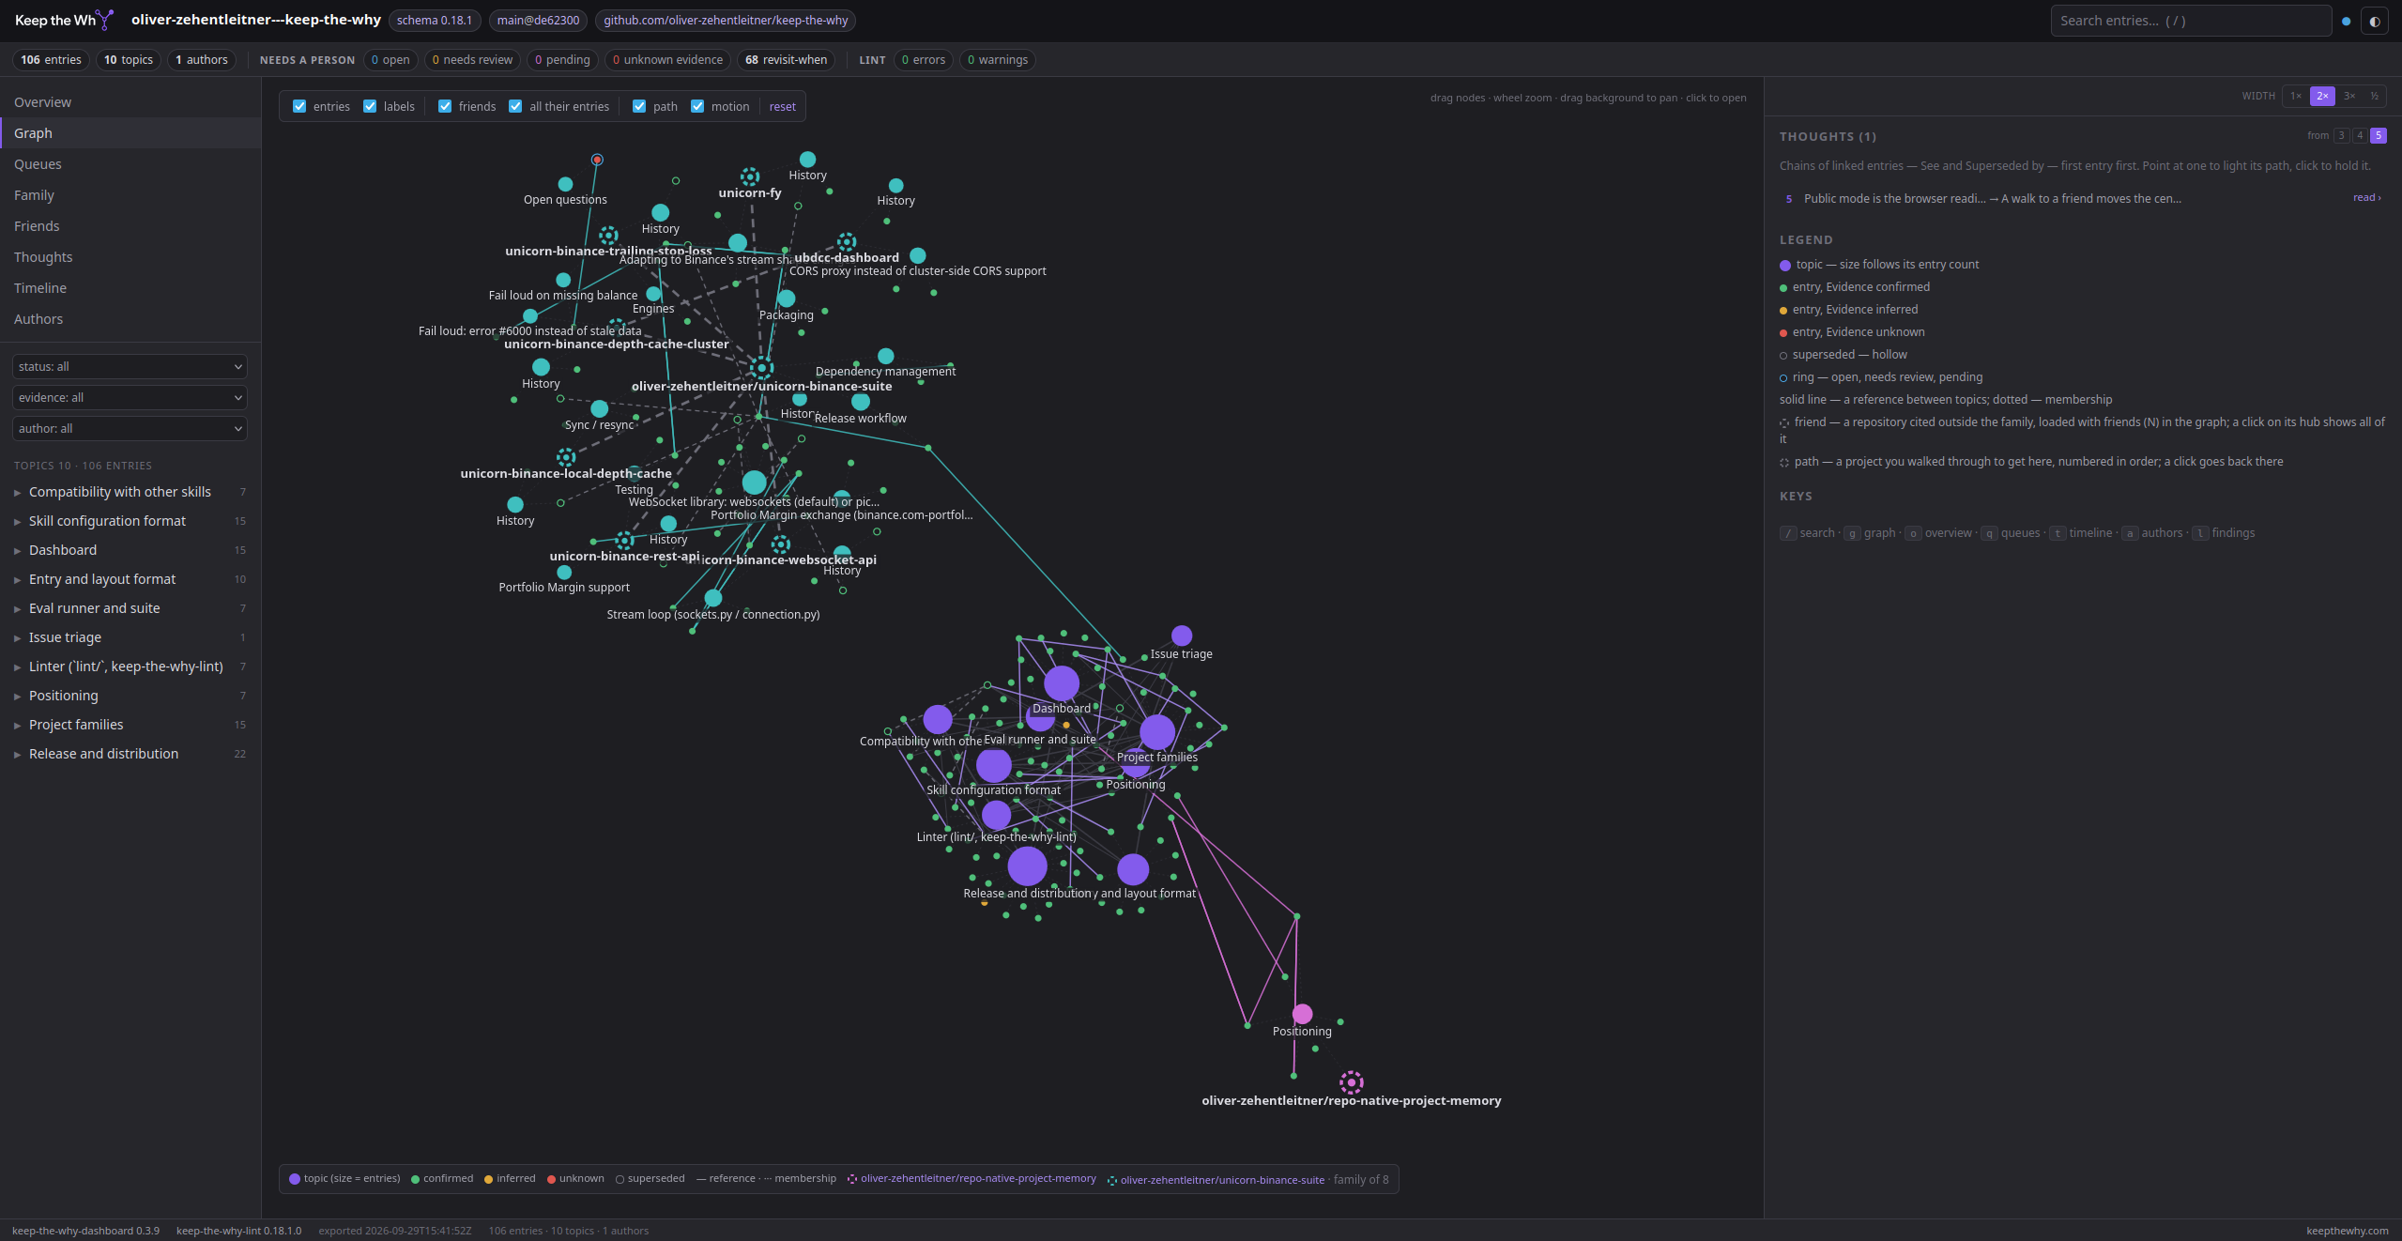Click the ubdcc-dashboard dotted hub node
The width and height of the screenshot is (2402, 1241).
click(x=847, y=242)
